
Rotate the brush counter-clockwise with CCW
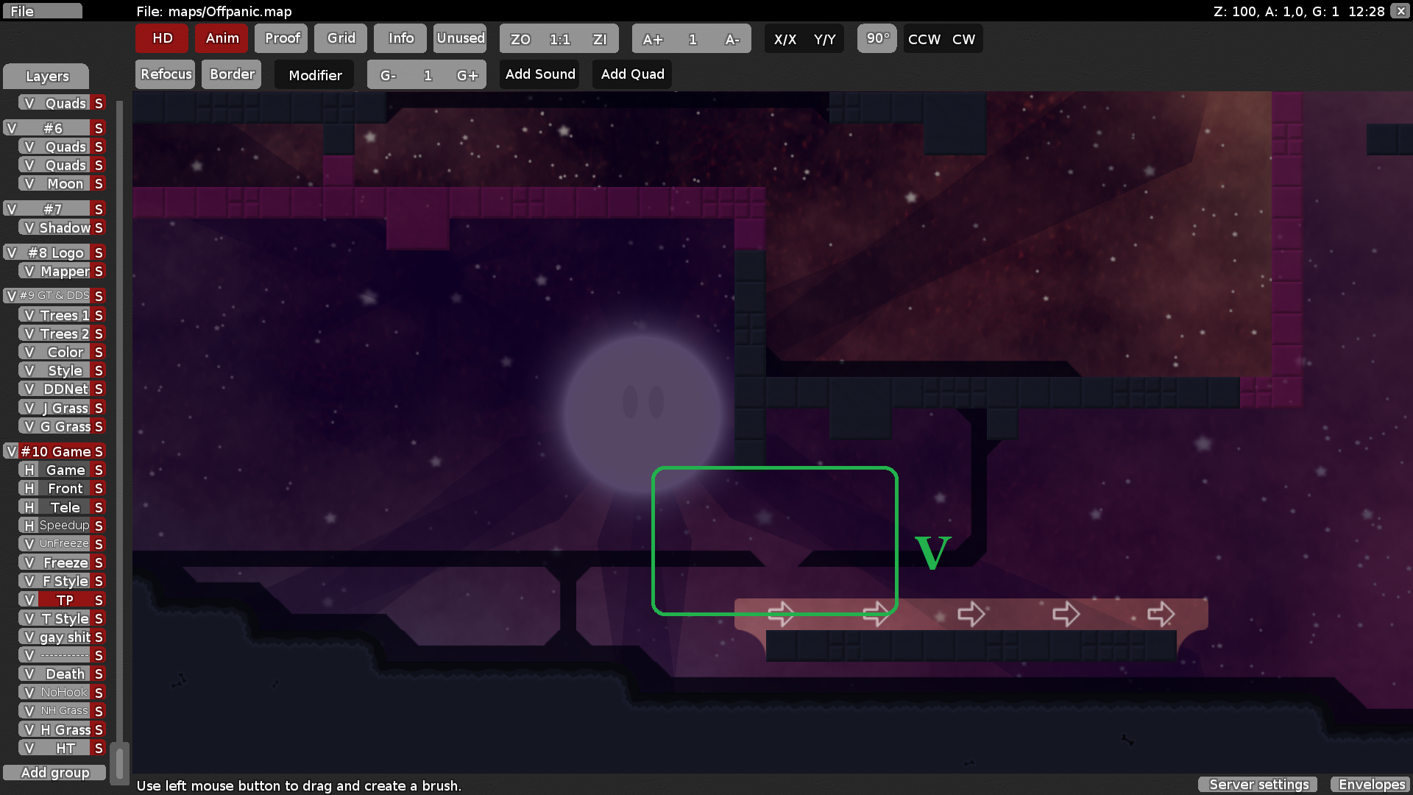click(x=922, y=39)
